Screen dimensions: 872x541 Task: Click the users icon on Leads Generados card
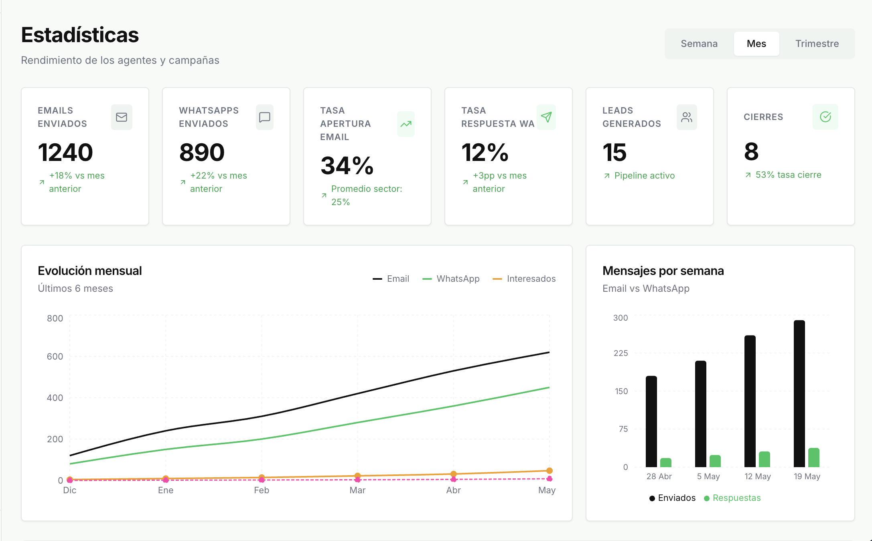pos(687,117)
